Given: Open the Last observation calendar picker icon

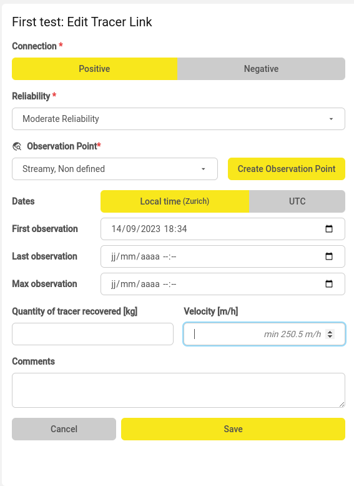Looking at the screenshot, I should 329,256.
